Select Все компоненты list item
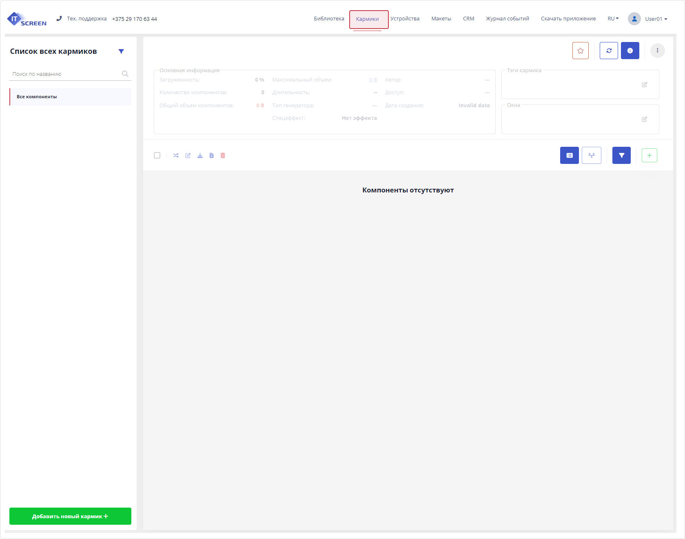This screenshot has width=685, height=539. point(70,97)
